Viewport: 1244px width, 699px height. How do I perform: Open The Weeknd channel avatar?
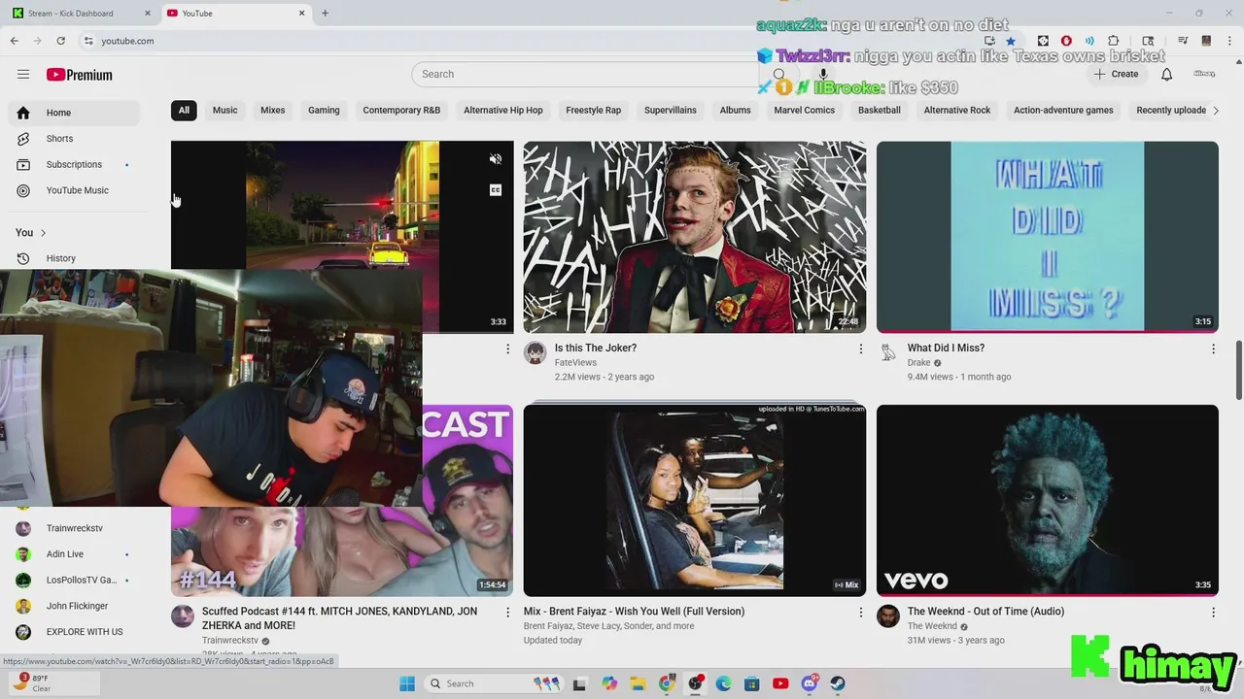coord(888,616)
